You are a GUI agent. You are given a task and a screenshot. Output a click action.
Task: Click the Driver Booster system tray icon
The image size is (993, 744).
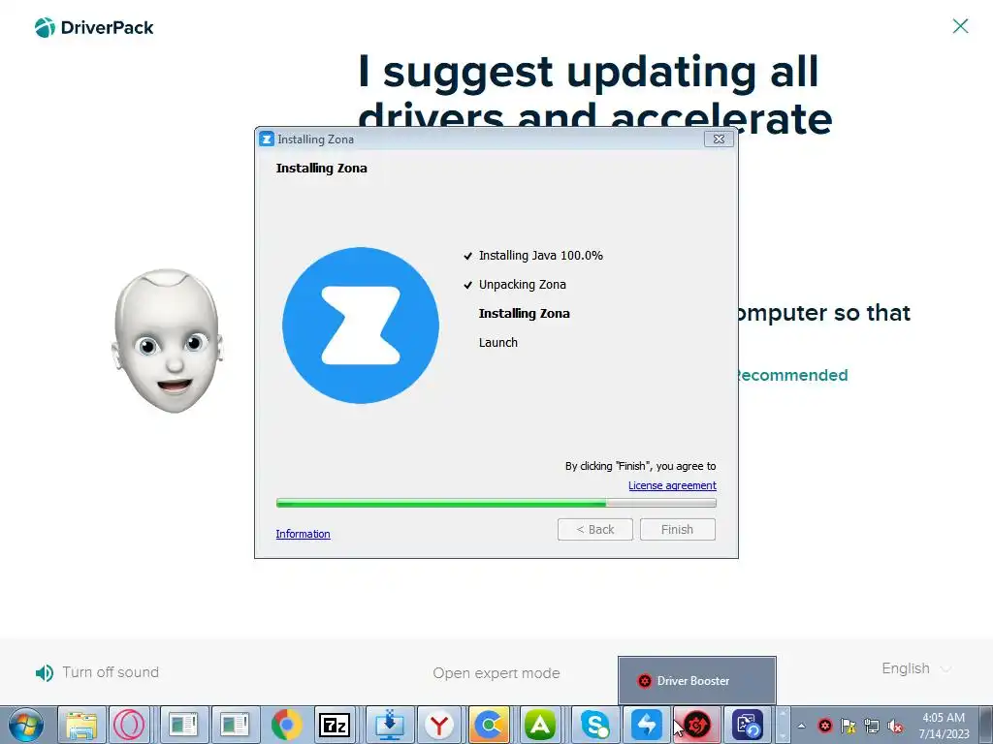coord(824,726)
